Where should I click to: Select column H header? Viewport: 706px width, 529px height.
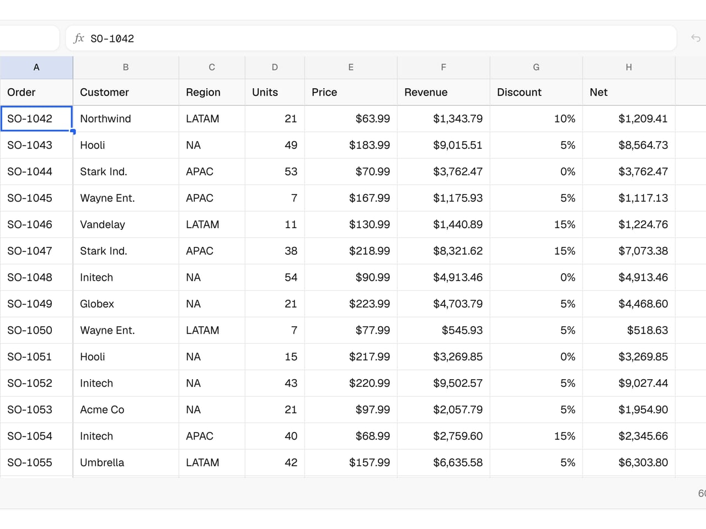pos(629,67)
